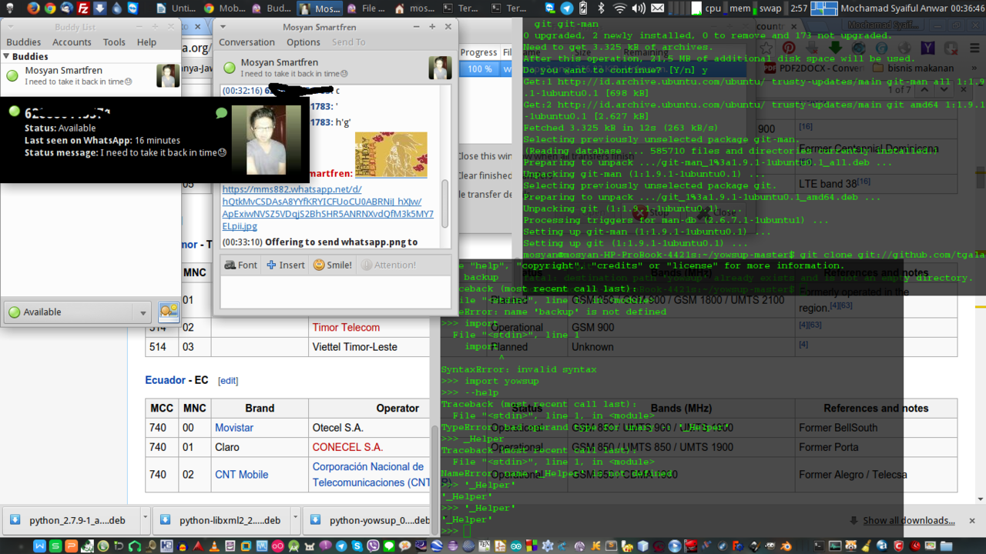Switch to the mos... file manager taskbar window
The width and height of the screenshot is (986, 554).
pyautogui.click(x=414, y=8)
